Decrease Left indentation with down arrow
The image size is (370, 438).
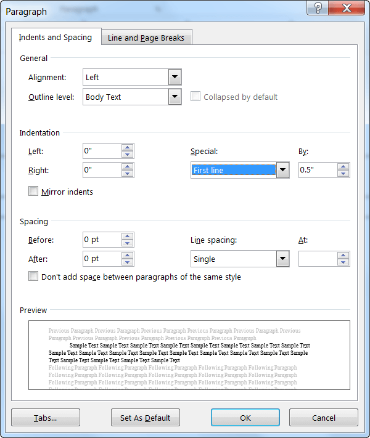click(x=128, y=155)
